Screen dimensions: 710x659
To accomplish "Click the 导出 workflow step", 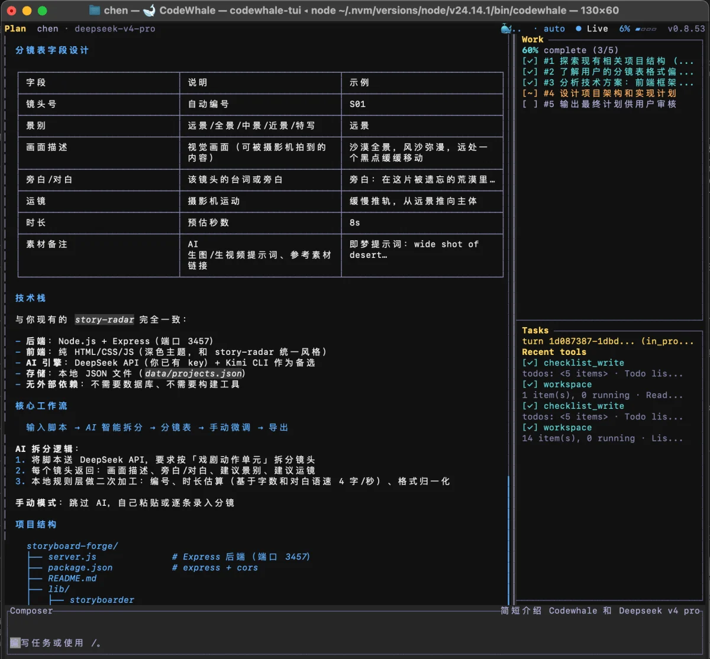I will click(278, 427).
